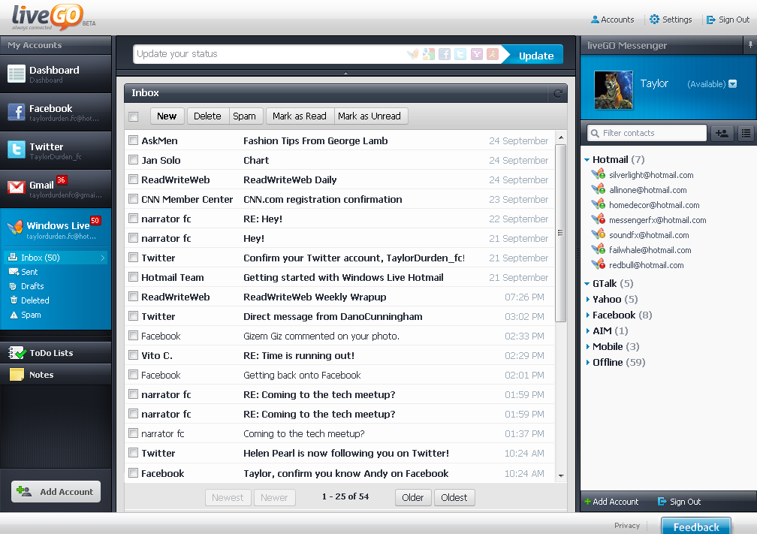This screenshot has width=757, height=534.
Task: Check the Vito C. message checkbox
Action: point(134,354)
